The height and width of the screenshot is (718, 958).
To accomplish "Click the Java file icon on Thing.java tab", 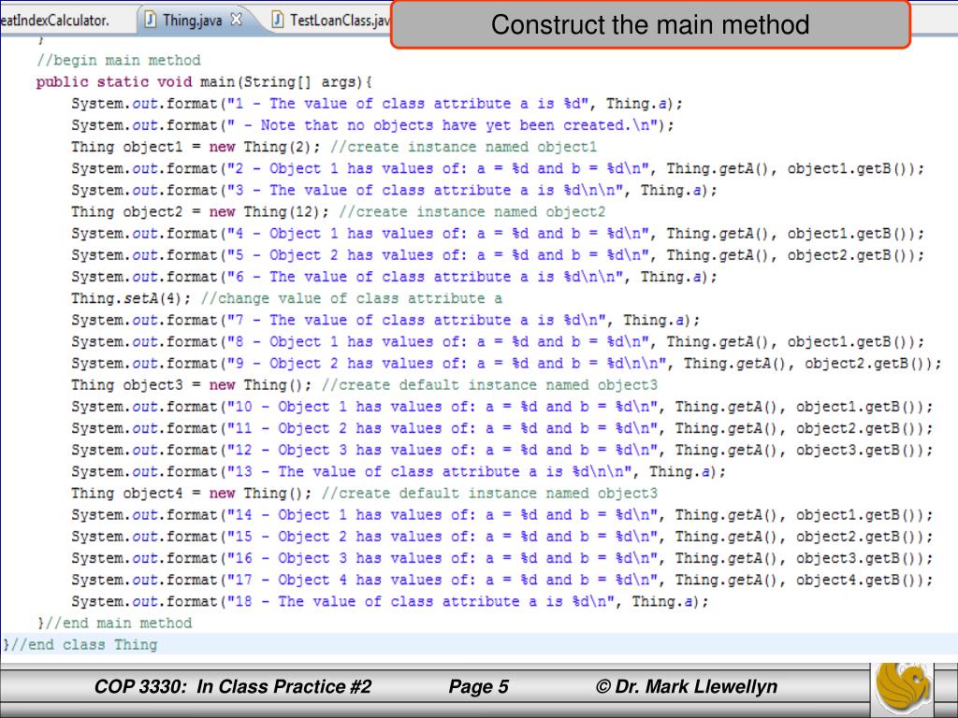I will (x=150, y=21).
